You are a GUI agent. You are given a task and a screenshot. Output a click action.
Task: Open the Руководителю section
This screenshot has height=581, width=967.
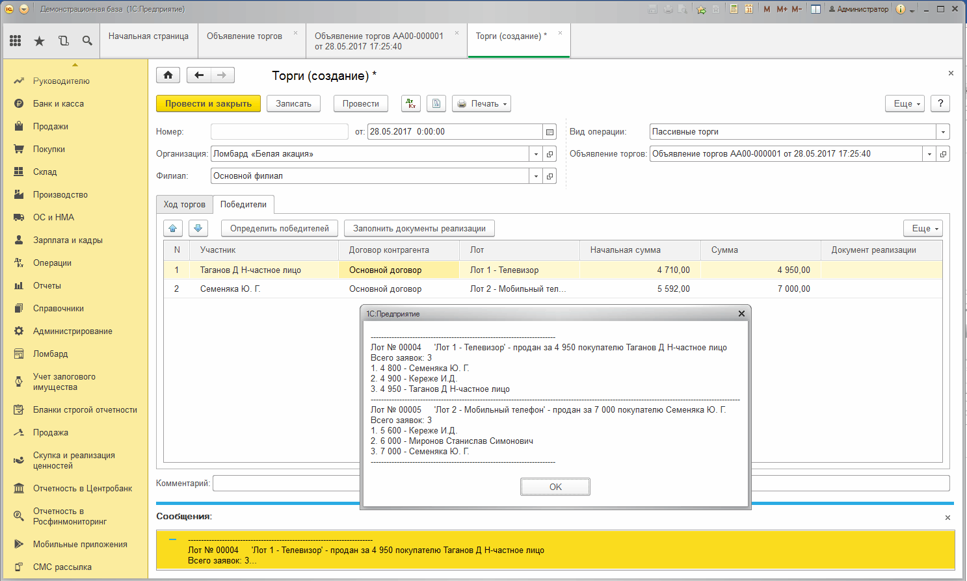click(x=61, y=81)
